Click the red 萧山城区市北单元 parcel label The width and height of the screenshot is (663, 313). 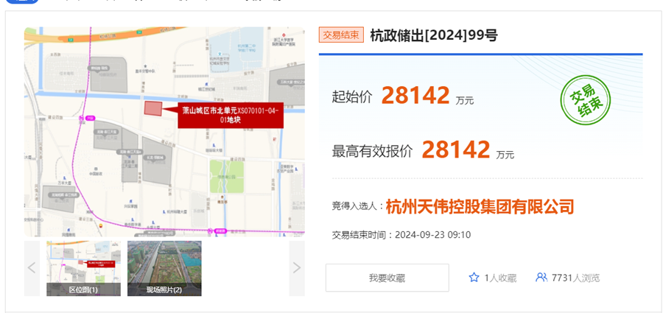(x=229, y=114)
